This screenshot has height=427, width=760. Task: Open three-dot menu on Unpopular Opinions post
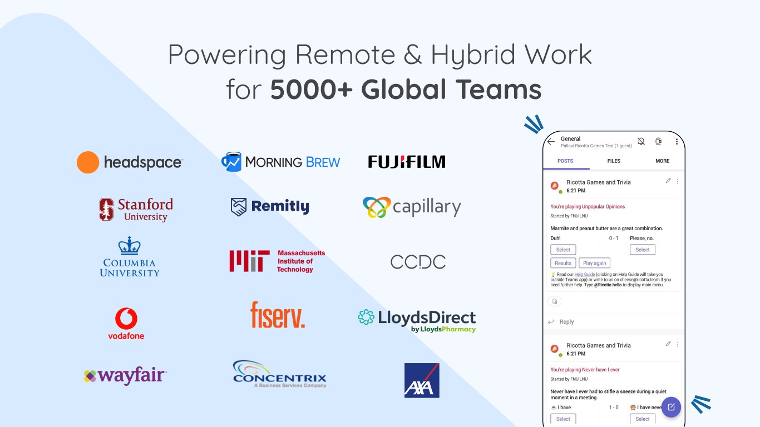coord(677,181)
